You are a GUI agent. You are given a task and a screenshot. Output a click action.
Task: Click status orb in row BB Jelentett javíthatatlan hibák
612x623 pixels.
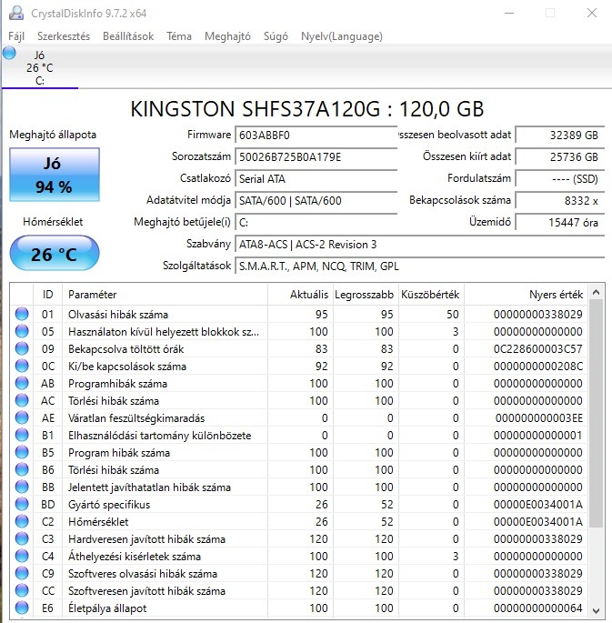coord(22,487)
